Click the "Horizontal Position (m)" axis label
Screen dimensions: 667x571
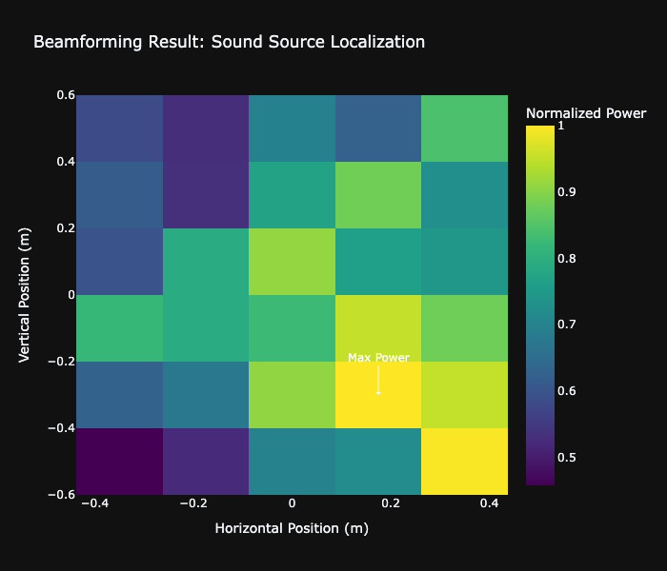[292, 527]
